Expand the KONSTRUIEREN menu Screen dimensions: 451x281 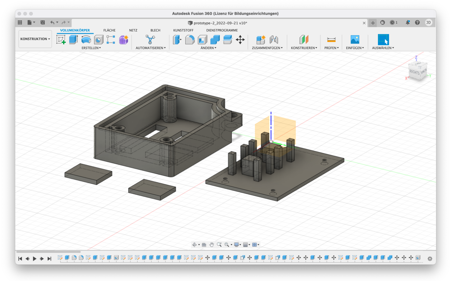[304, 48]
